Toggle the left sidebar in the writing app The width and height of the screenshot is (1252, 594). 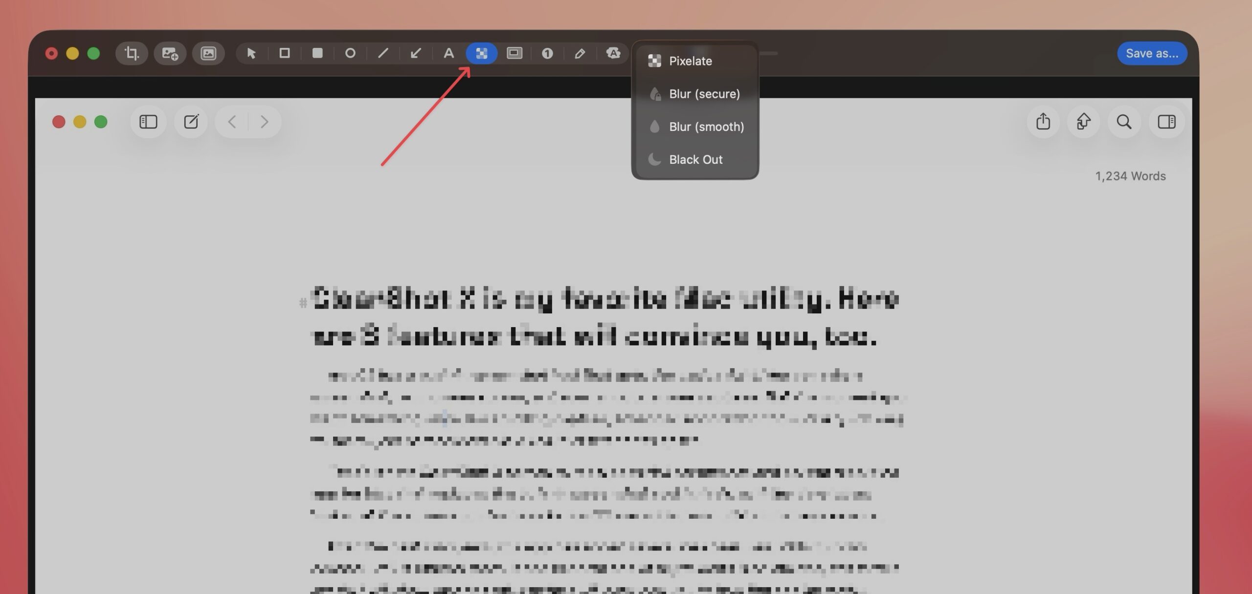148,121
